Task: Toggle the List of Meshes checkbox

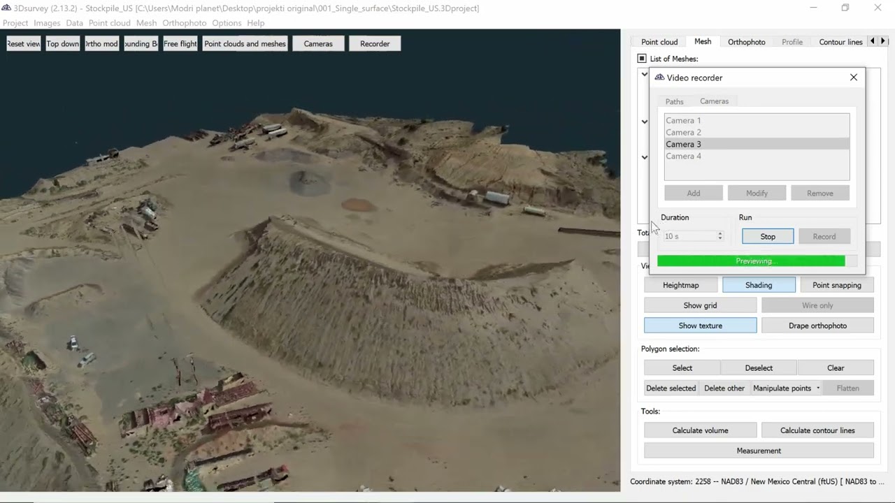Action: click(x=642, y=59)
